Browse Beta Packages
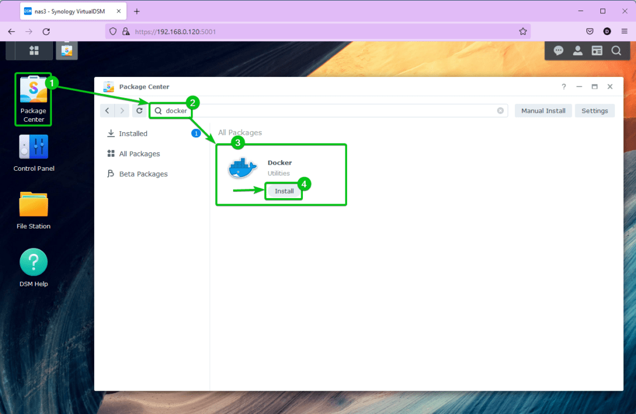The image size is (636, 414). pyautogui.click(x=142, y=174)
